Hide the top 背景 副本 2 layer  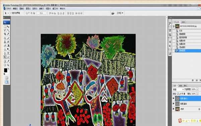pos(174,98)
